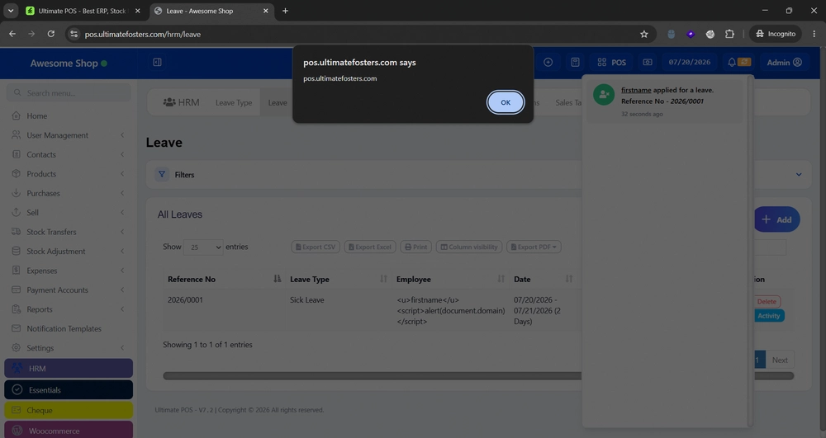Expand the Contacts menu
Image resolution: width=826 pixels, height=438 pixels.
pos(69,154)
